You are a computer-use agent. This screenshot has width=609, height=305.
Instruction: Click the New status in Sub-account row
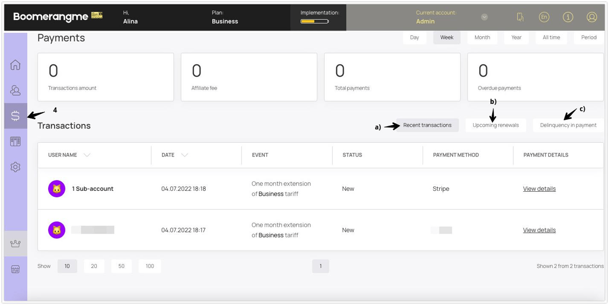pyautogui.click(x=348, y=189)
